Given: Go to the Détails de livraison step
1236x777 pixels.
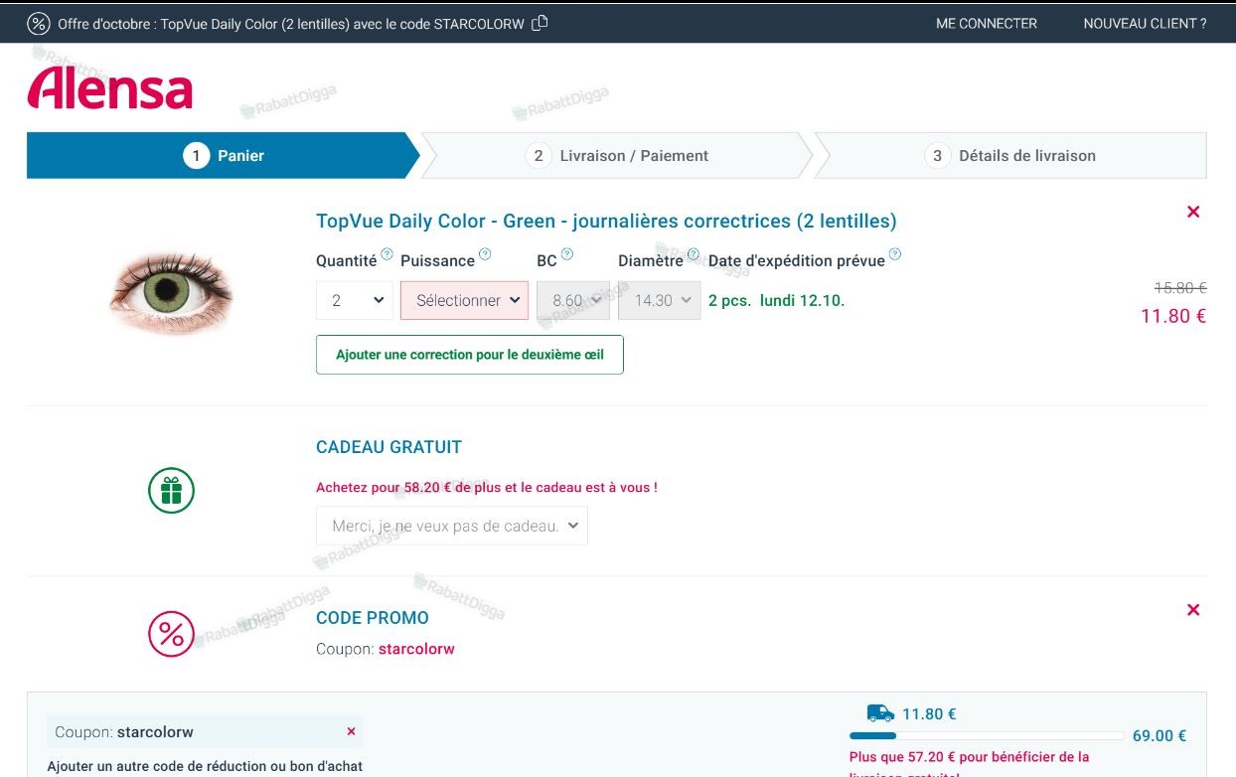Looking at the screenshot, I should point(1011,156).
